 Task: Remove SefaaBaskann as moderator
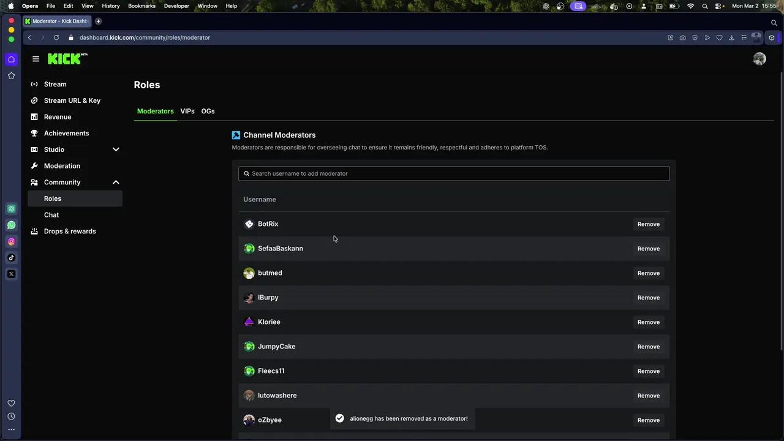pos(649,249)
